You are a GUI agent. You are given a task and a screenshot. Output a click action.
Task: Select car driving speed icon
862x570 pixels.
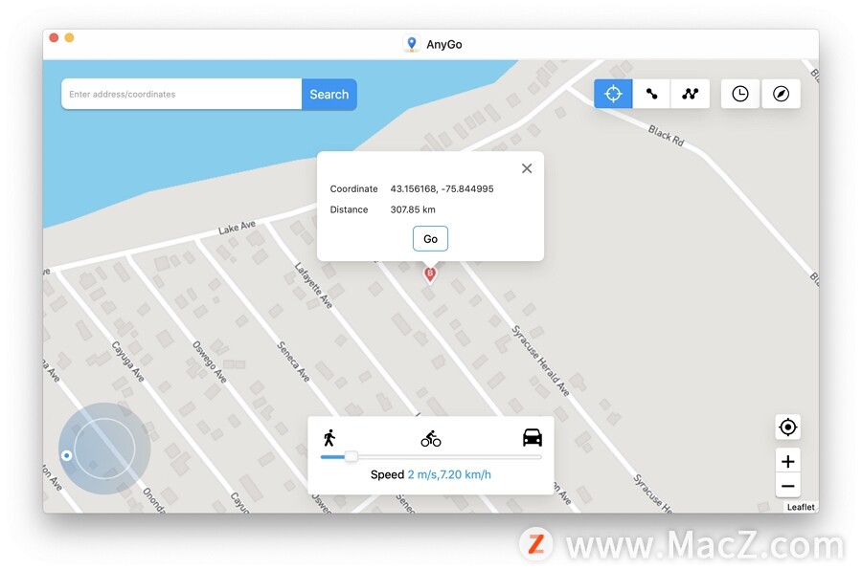(x=533, y=438)
